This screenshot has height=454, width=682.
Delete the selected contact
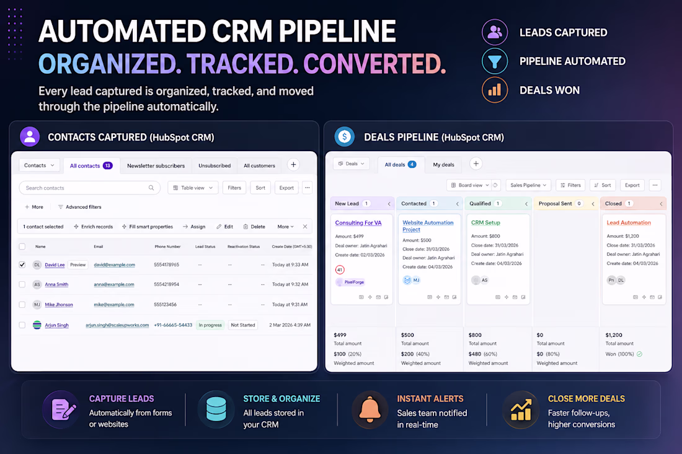click(x=254, y=226)
